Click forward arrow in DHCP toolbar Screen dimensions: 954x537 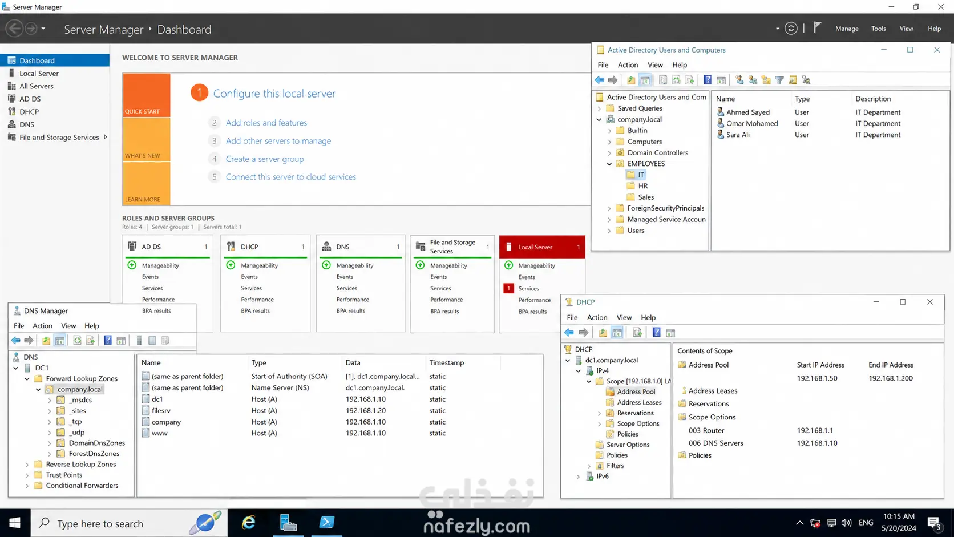583,333
